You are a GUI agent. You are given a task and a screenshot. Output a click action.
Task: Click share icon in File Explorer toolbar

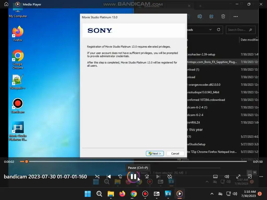pos(211,16)
